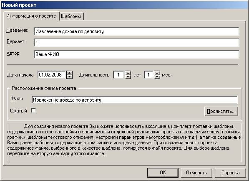The height and width of the screenshot is (181, 249).
Task: Click the duration months field
Action: coord(148,75)
